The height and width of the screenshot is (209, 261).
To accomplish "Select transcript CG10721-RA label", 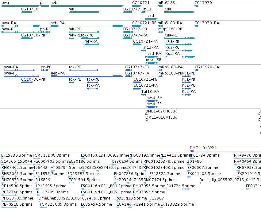I will coord(145,41).
